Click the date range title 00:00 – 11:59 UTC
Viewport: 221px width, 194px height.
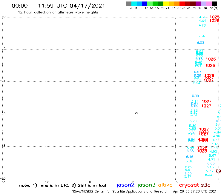[58, 6]
